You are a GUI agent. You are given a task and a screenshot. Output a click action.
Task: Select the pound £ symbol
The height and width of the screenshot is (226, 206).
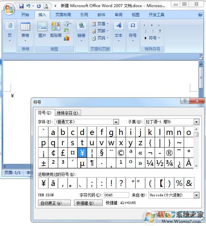[x=63, y=153]
